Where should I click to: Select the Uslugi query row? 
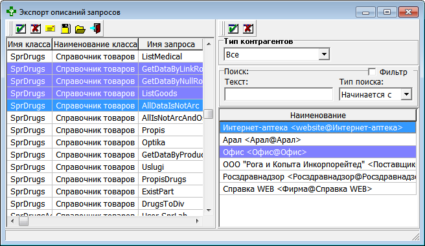[x=105, y=167]
